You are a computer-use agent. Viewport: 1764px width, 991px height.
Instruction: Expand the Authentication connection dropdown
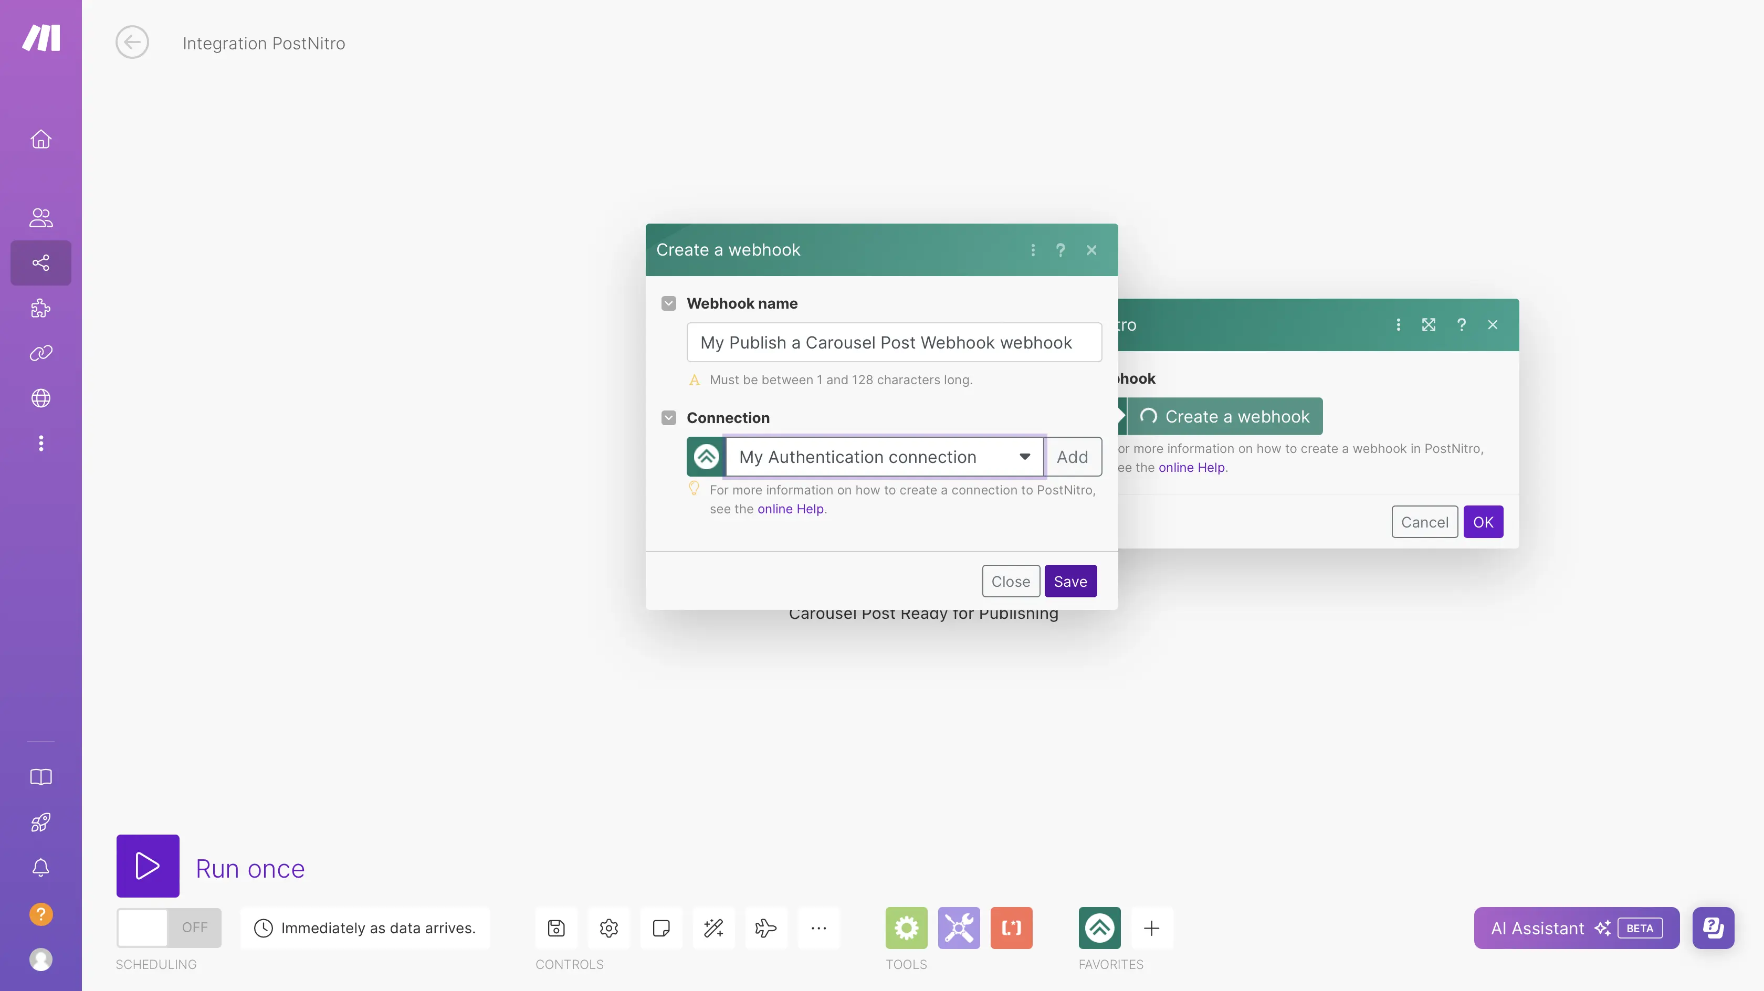(x=1024, y=457)
